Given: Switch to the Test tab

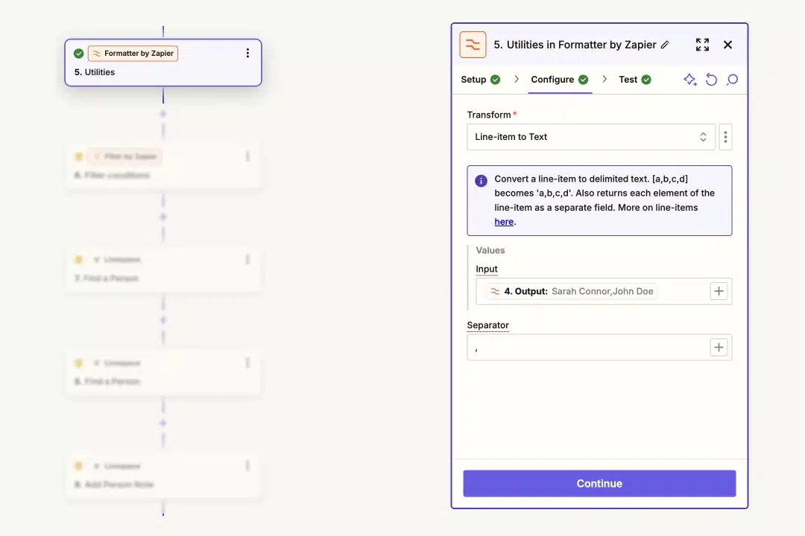Looking at the screenshot, I should [635, 80].
